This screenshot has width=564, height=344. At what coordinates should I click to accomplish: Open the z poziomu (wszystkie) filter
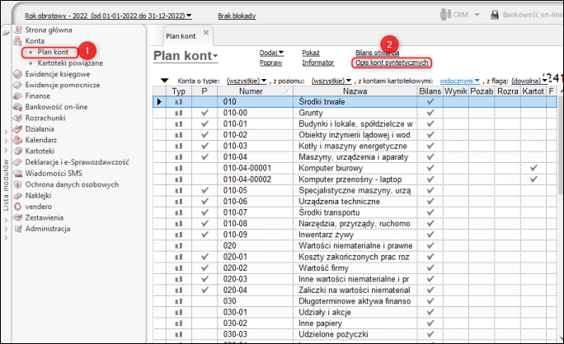(x=331, y=81)
